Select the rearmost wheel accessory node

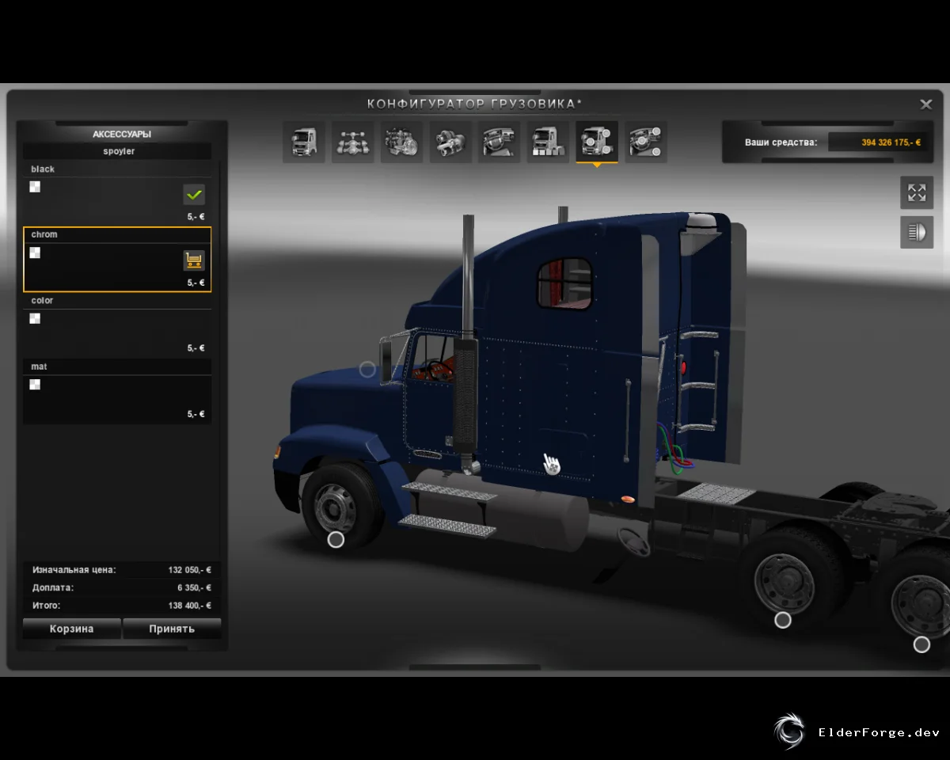[921, 644]
